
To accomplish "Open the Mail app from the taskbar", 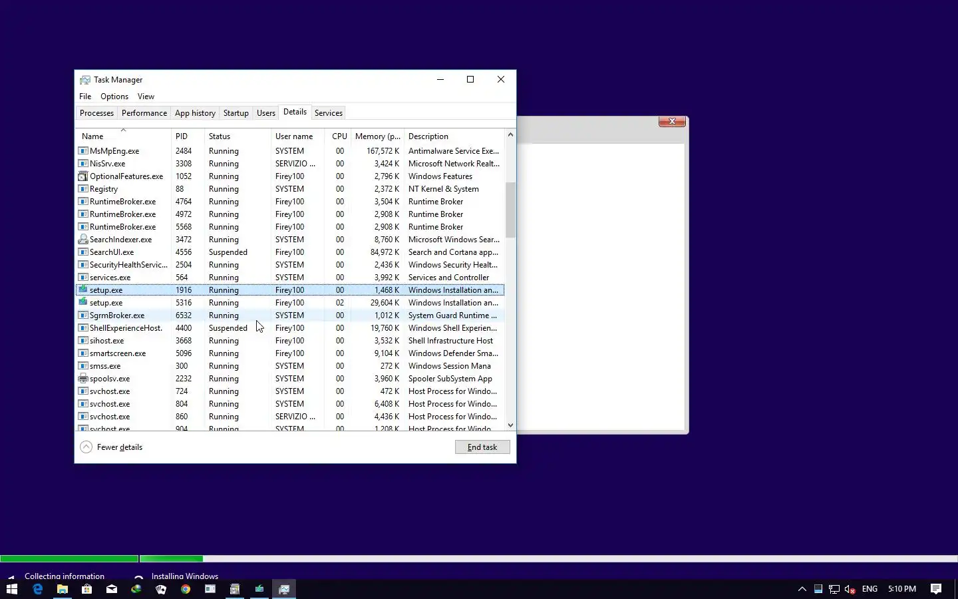I will click(111, 589).
